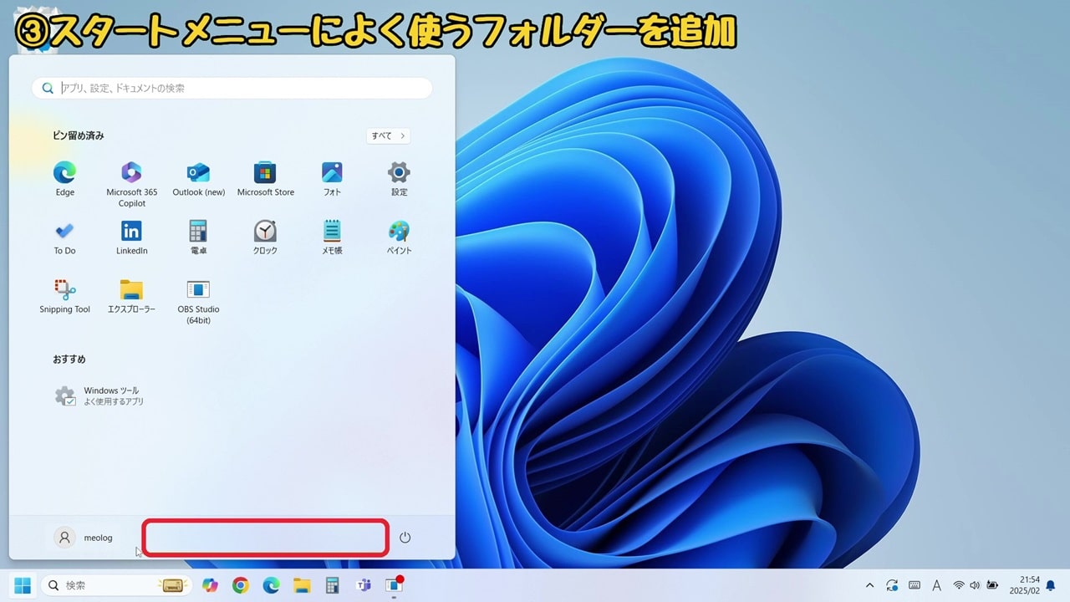The width and height of the screenshot is (1070, 602).
Task: Open Microsoft Teams from the taskbar
Action: [363, 585]
